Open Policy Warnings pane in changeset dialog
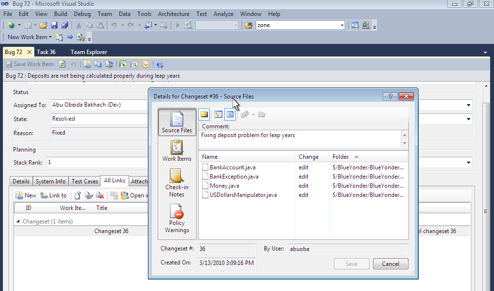Viewport: 494px width, 291px height. [x=177, y=218]
